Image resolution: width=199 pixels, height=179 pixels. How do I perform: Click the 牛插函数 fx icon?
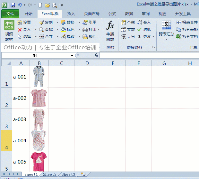110,25
